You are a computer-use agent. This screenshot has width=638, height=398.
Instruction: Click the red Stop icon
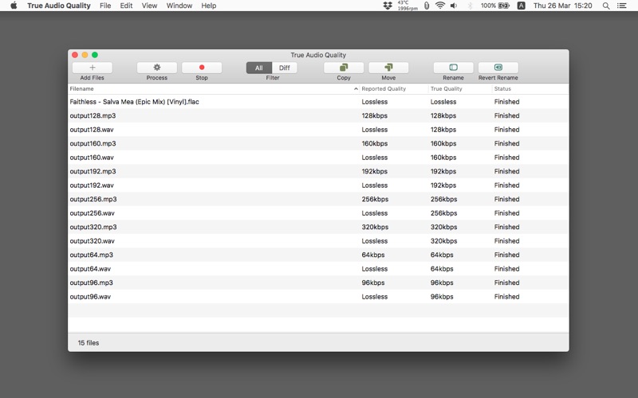[202, 68]
